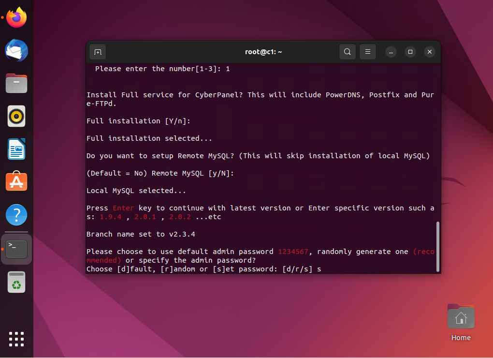Open the Help icon in the dock
The width and height of the screenshot is (493, 358).
point(16,215)
